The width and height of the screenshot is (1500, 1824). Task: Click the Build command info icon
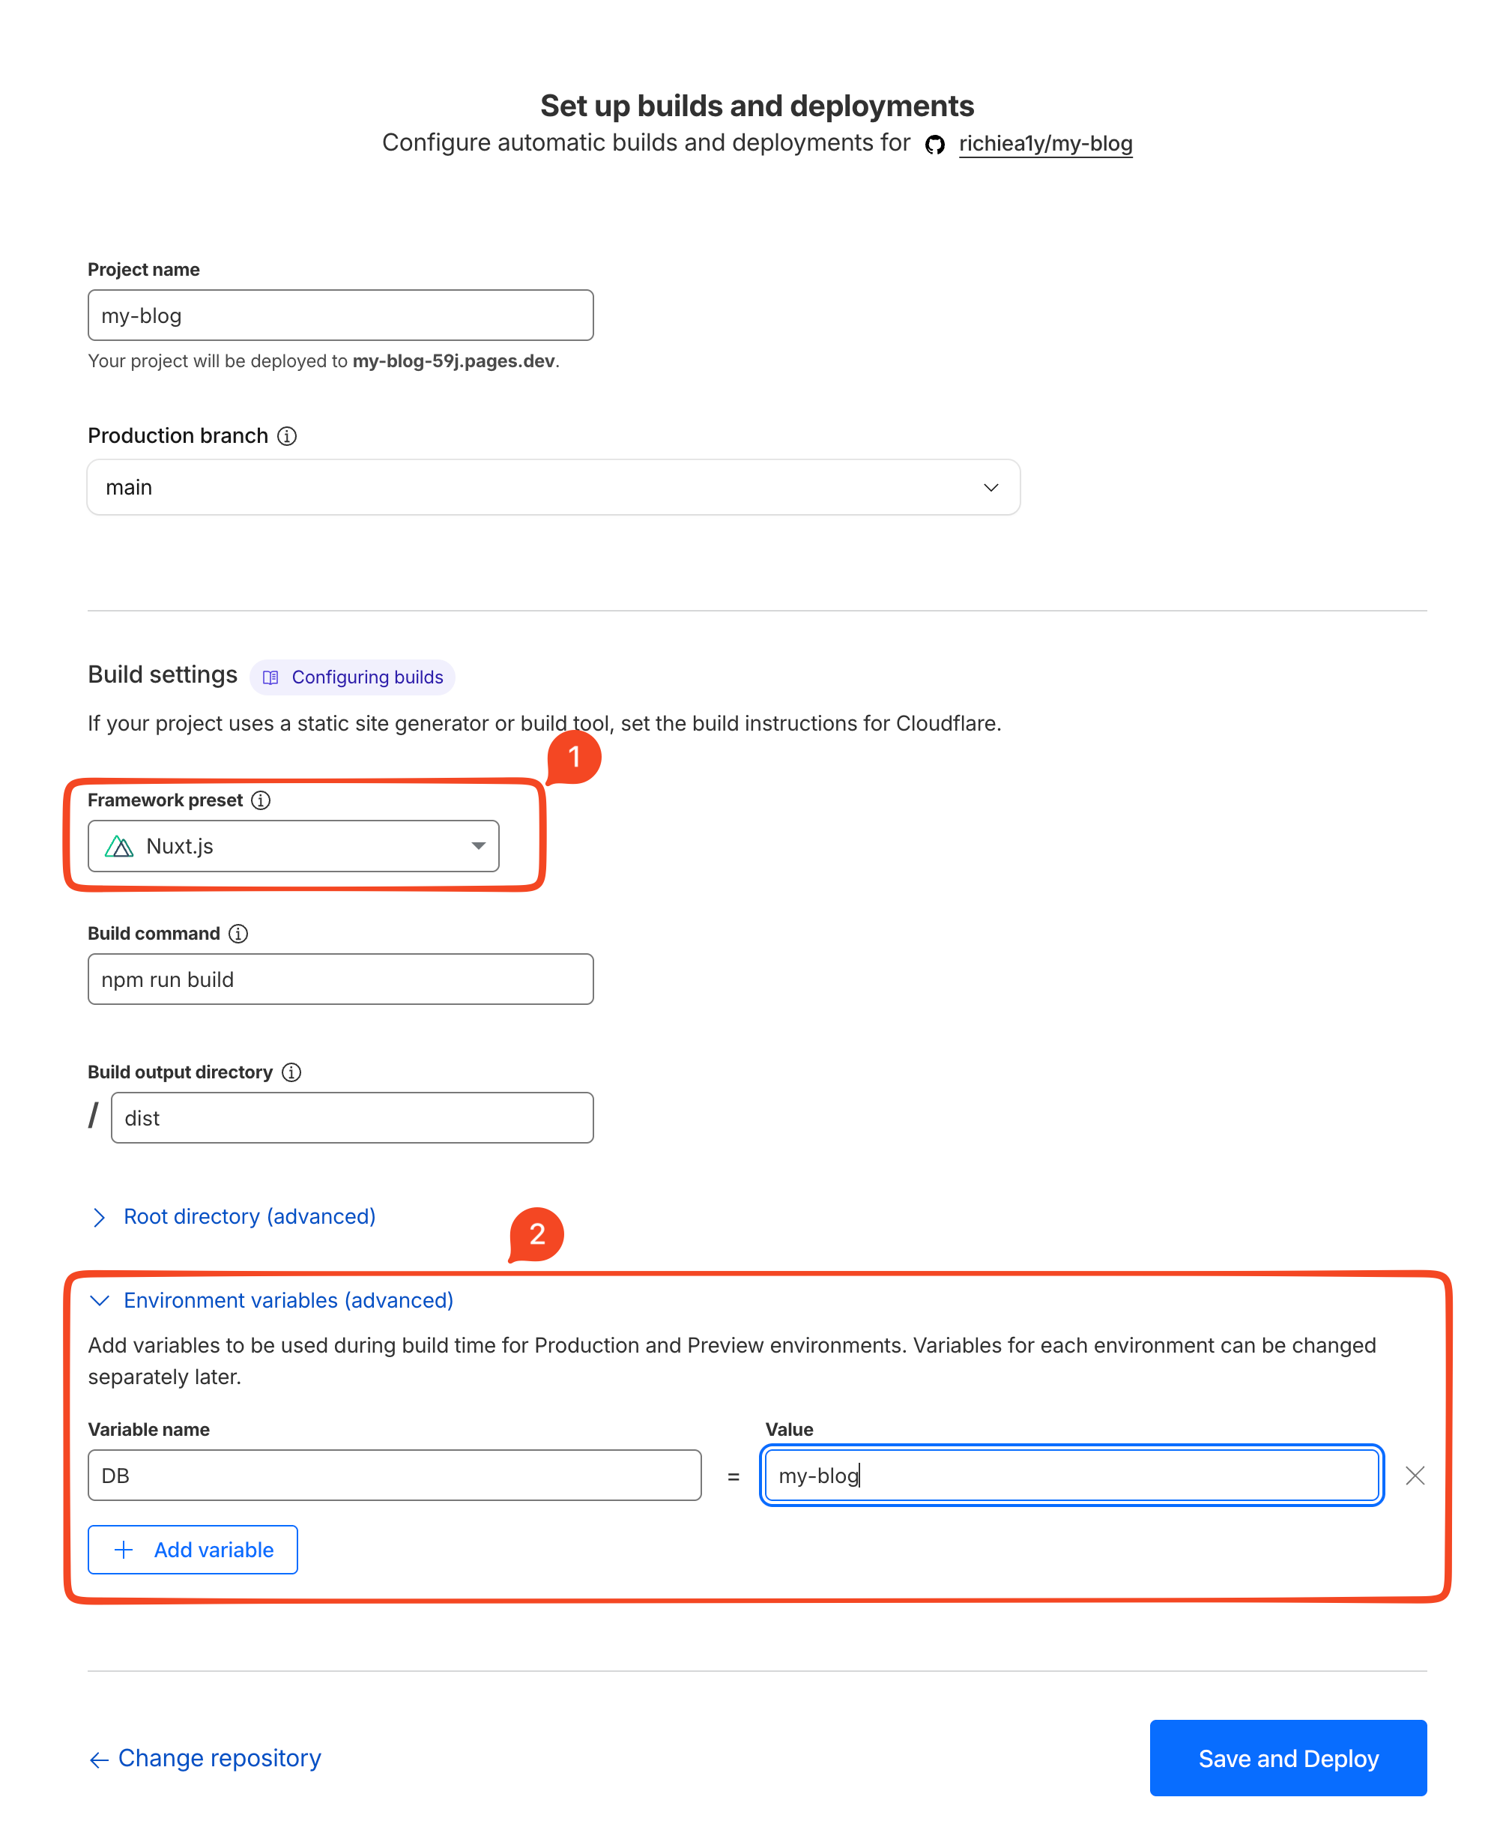pyautogui.click(x=238, y=934)
